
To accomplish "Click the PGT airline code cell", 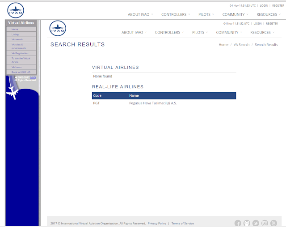I will coord(97,103).
